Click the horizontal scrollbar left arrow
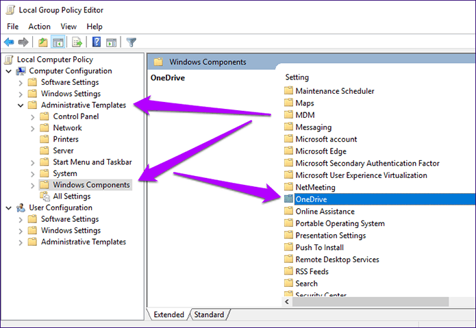Image resolution: width=476 pixels, height=328 pixels. point(288,301)
